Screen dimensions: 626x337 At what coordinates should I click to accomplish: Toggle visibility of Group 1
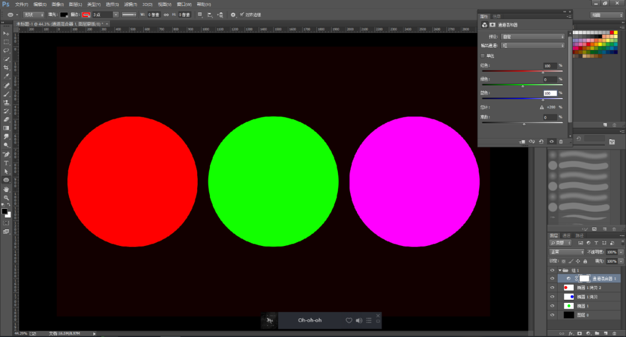coord(552,270)
